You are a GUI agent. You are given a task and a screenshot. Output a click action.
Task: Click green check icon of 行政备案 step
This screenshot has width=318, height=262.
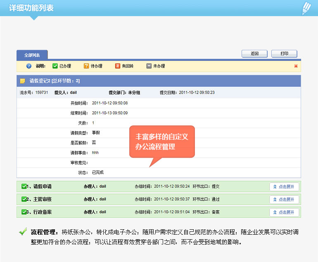point(24,212)
